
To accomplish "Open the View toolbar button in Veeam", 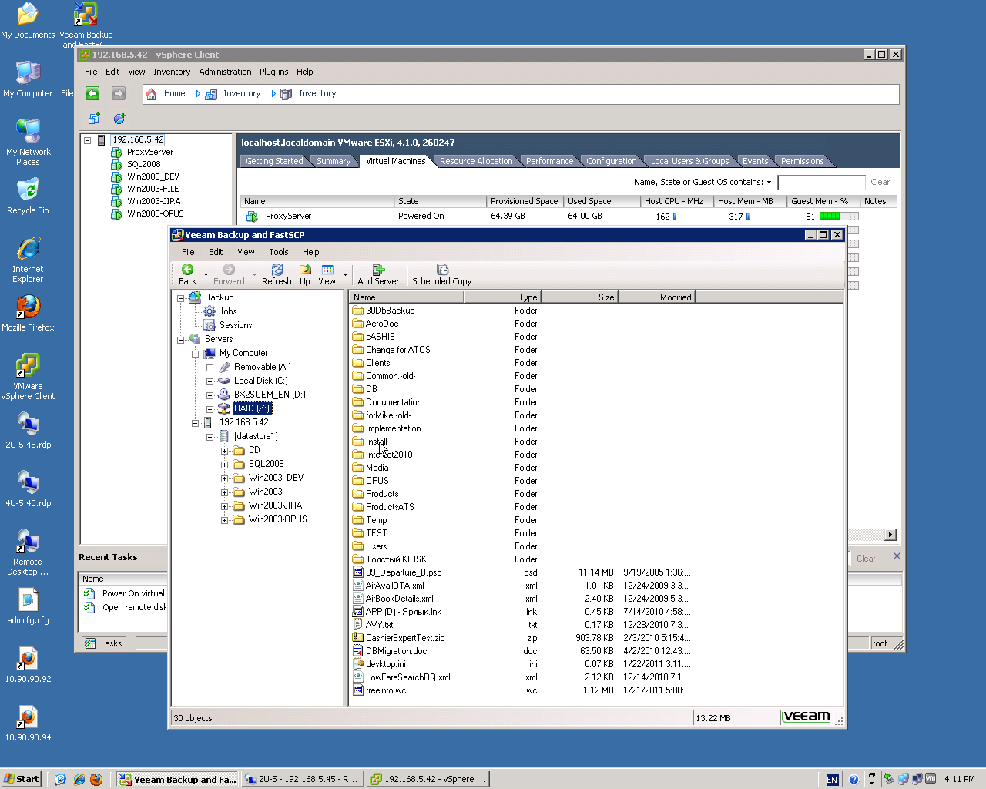I will click(x=327, y=274).
